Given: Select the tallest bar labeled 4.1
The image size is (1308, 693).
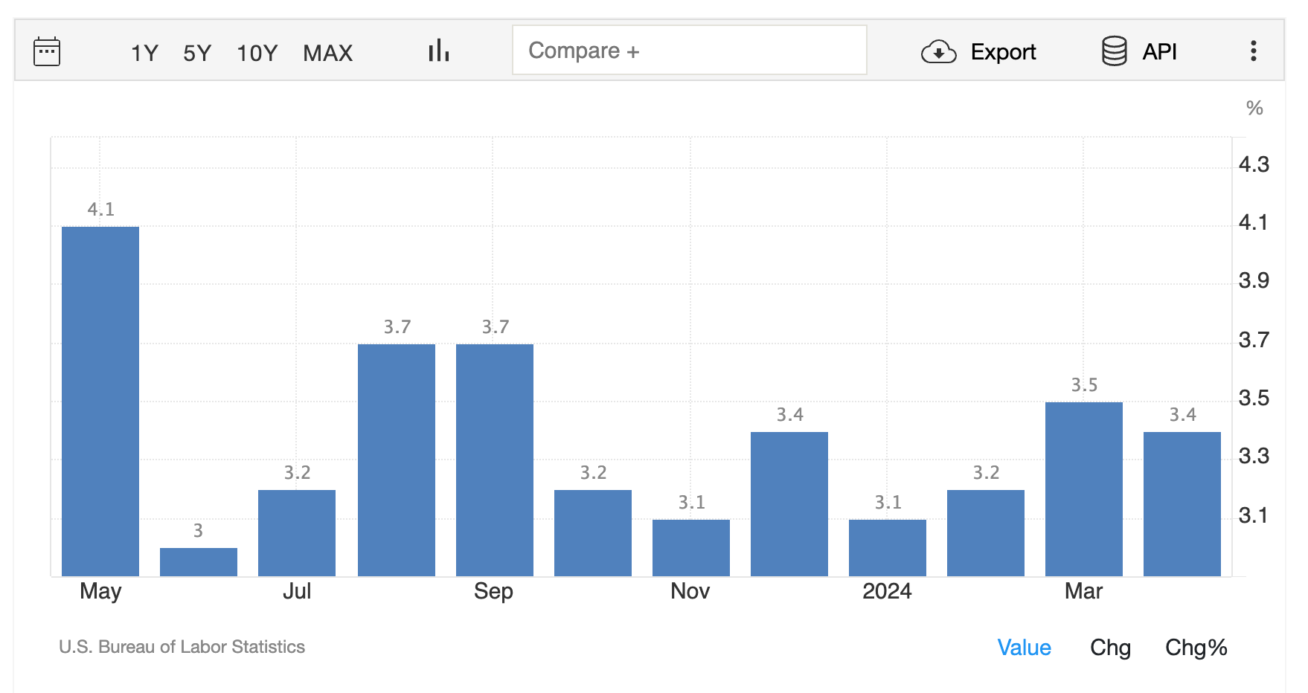Looking at the screenshot, I should 100,402.
